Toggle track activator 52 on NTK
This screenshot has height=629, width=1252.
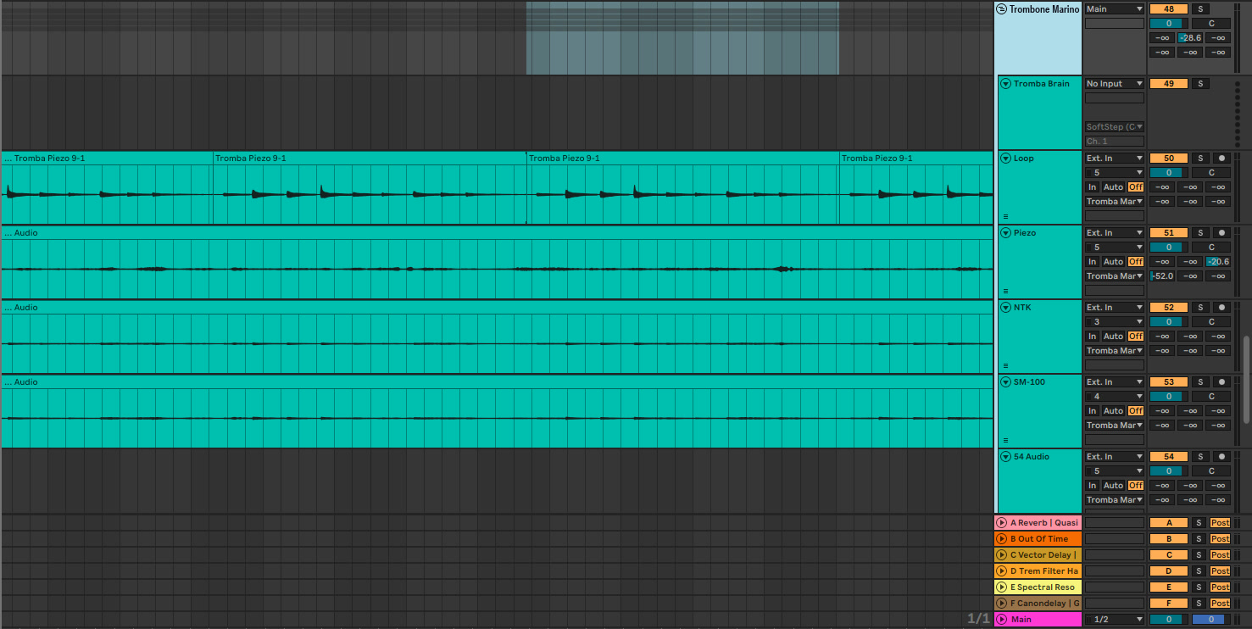click(x=1168, y=308)
